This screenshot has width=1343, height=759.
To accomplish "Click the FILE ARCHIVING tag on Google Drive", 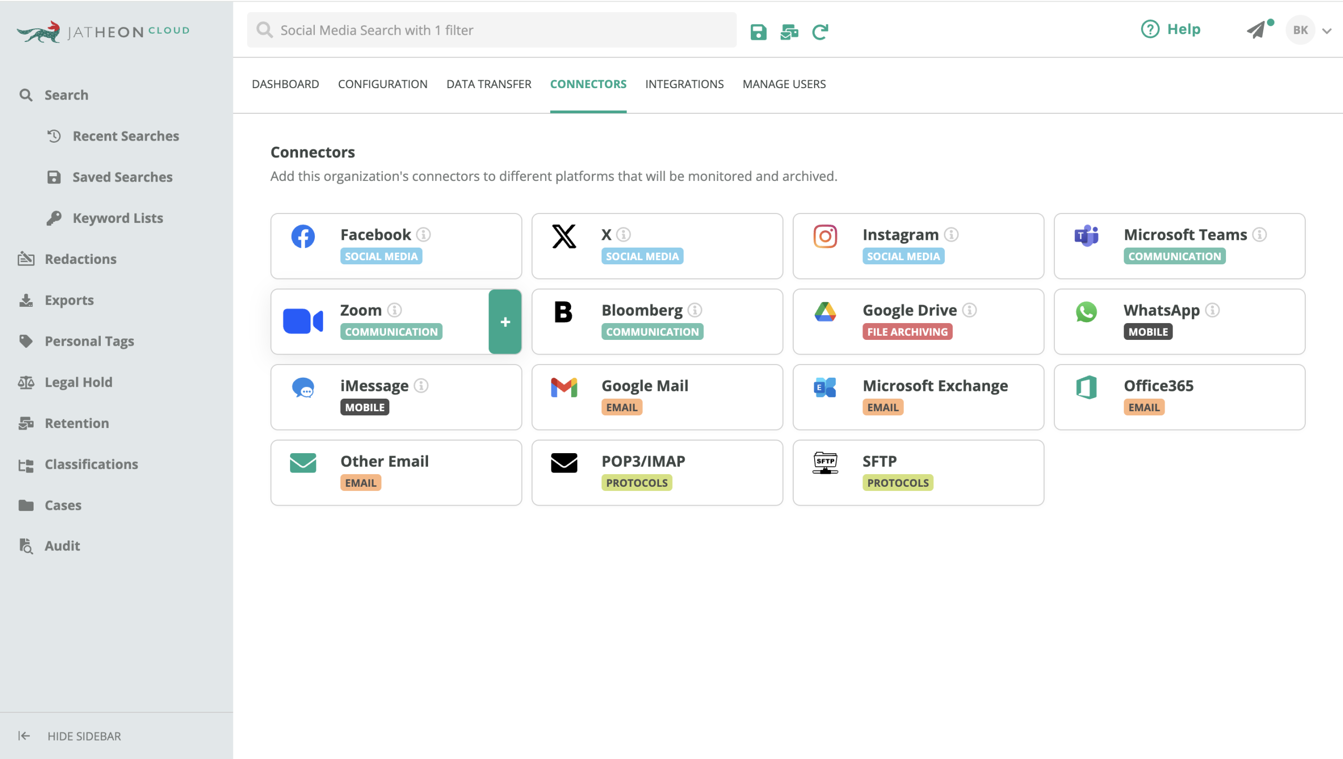I will [x=907, y=332].
